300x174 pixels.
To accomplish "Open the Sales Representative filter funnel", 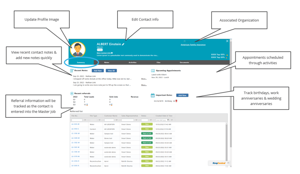I will click(x=136, y=120).
